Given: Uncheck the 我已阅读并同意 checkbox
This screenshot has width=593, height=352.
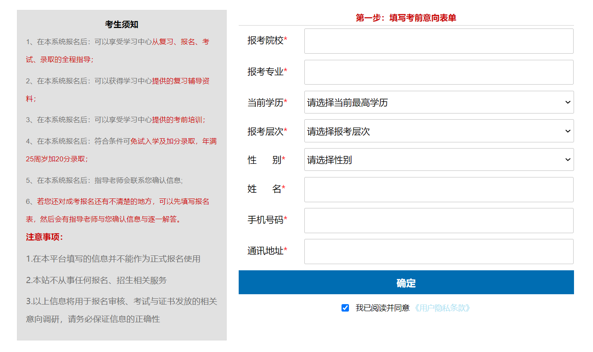Looking at the screenshot, I should (x=345, y=308).
